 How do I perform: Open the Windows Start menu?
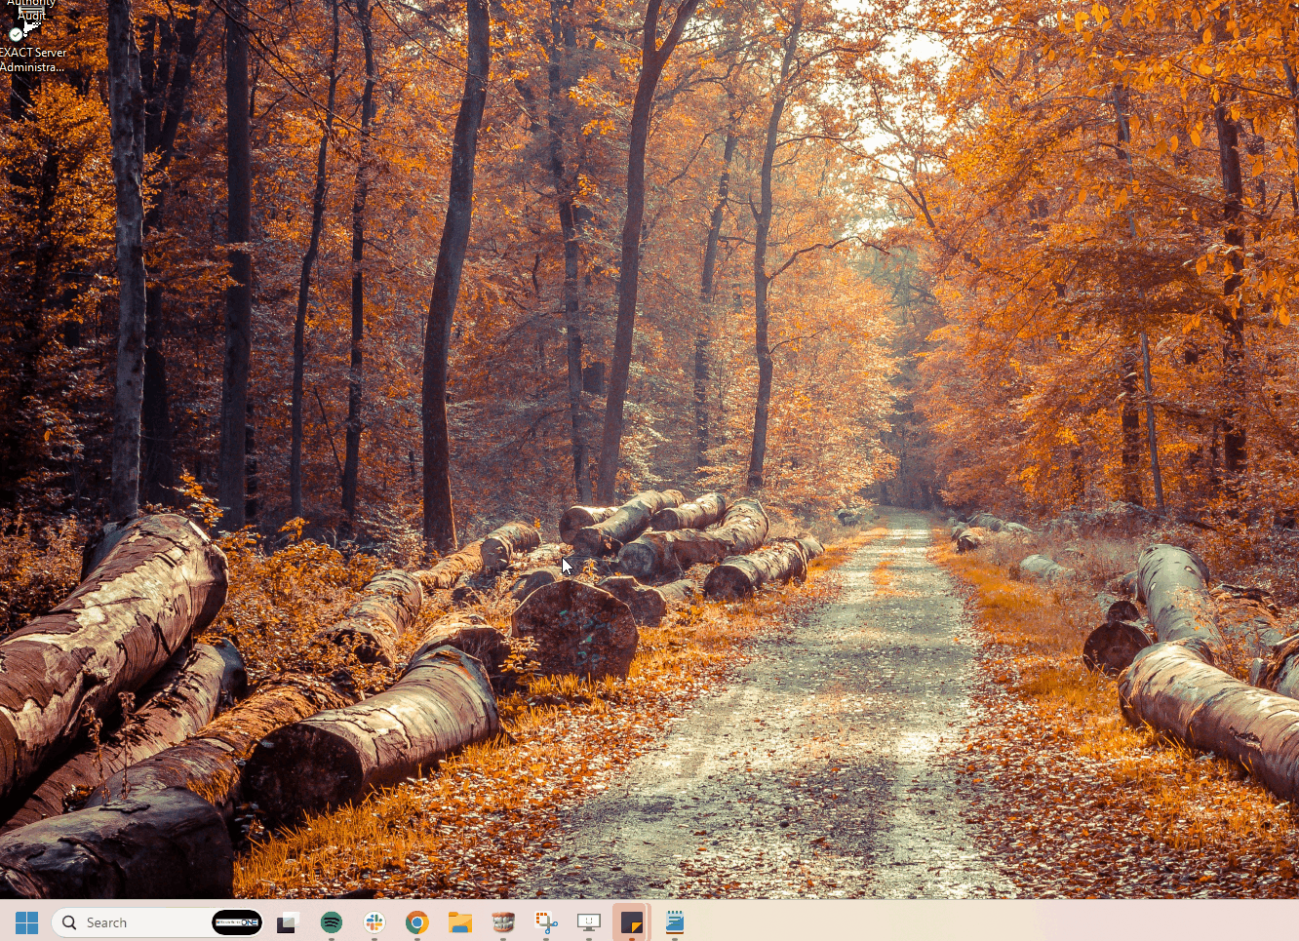tap(26, 922)
